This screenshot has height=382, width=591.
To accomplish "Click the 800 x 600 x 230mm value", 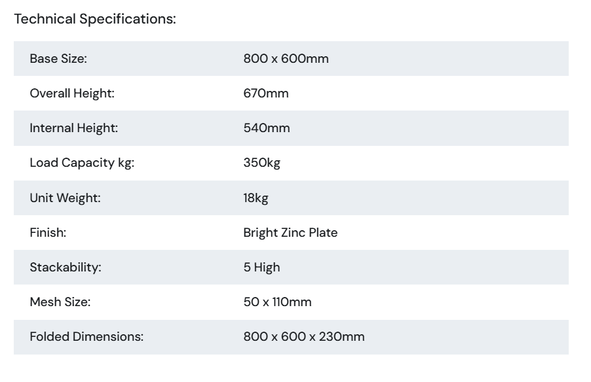I will (x=304, y=336).
